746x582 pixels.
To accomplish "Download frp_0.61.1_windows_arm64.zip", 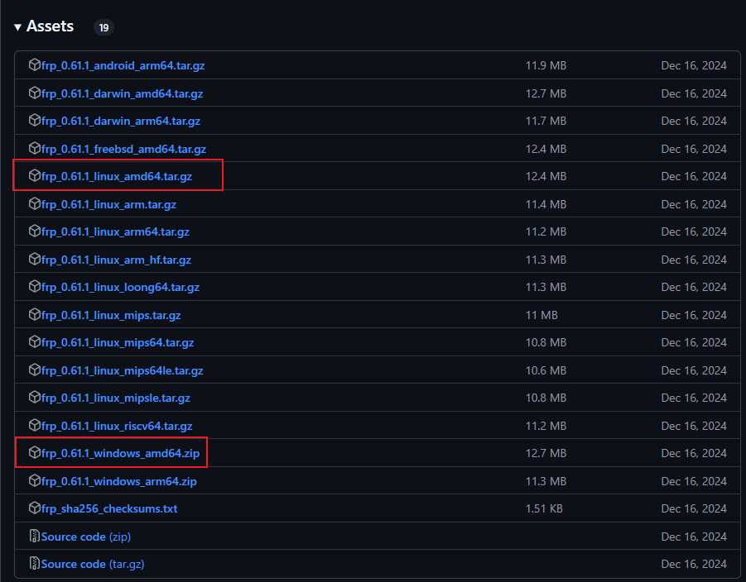I will 118,481.
